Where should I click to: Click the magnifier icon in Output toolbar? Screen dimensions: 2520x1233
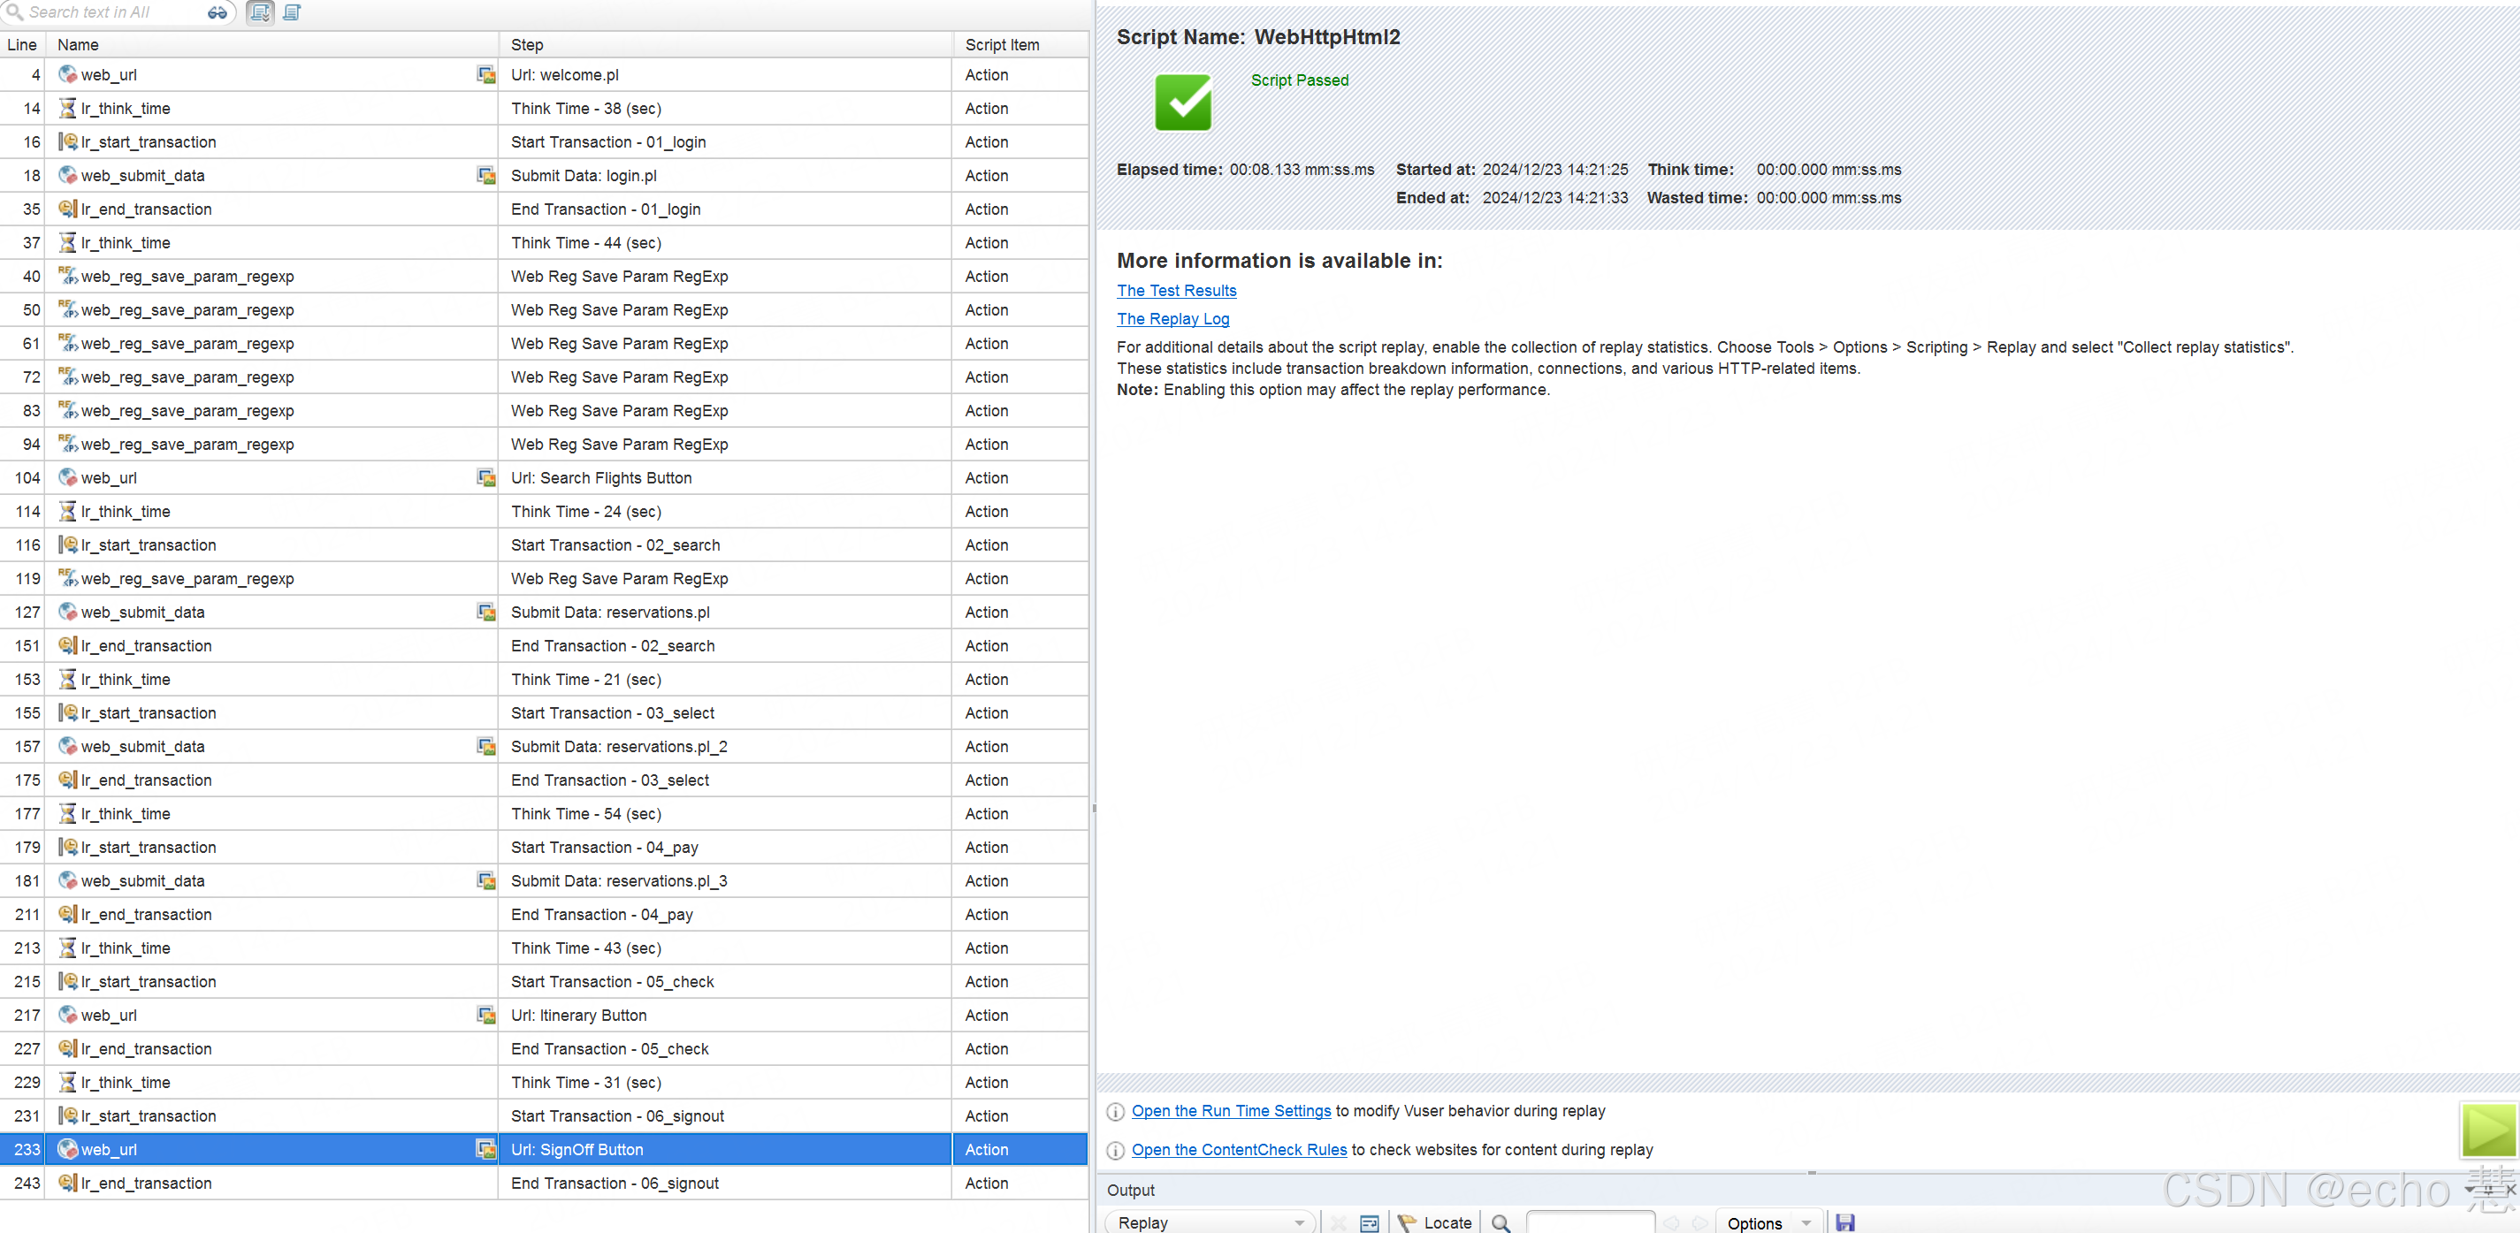pos(1500,1222)
